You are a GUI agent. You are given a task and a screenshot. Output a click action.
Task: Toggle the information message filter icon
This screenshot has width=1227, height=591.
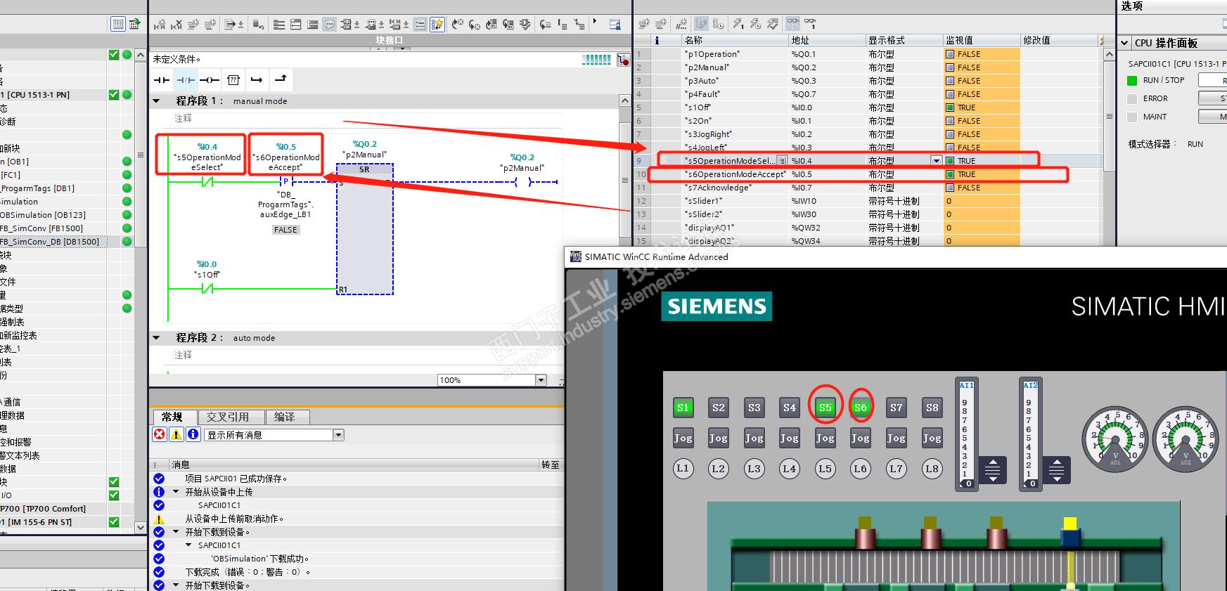[x=193, y=434]
